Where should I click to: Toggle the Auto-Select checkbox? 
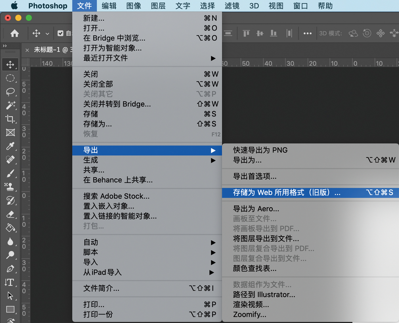tap(60, 33)
